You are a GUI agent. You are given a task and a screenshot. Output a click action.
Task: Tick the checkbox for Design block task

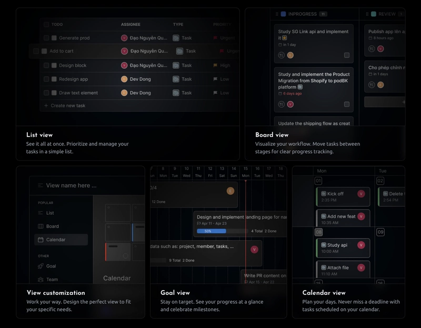point(46,65)
